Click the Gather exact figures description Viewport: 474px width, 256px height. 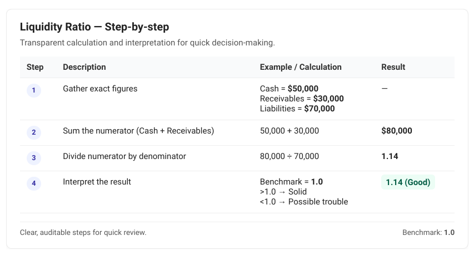click(x=100, y=89)
